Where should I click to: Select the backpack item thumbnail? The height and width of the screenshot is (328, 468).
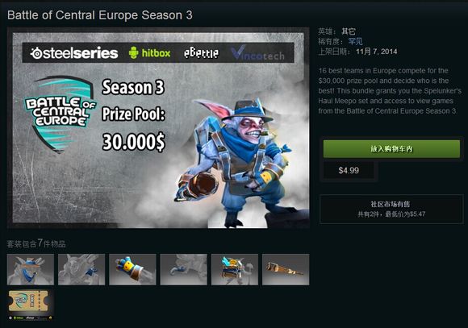click(x=235, y=269)
